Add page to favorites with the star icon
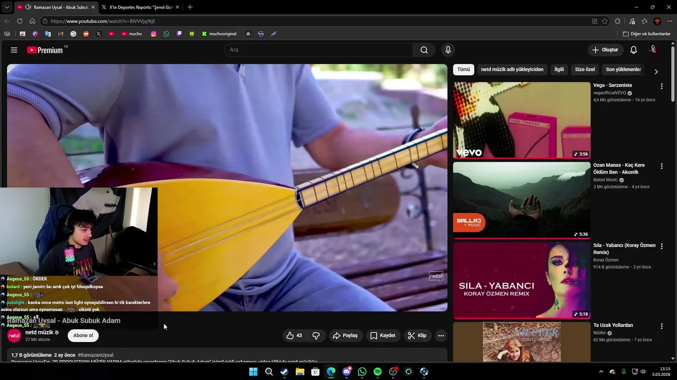Image resolution: width=677 pixels, height=380 pixels. tap(605, 21)
